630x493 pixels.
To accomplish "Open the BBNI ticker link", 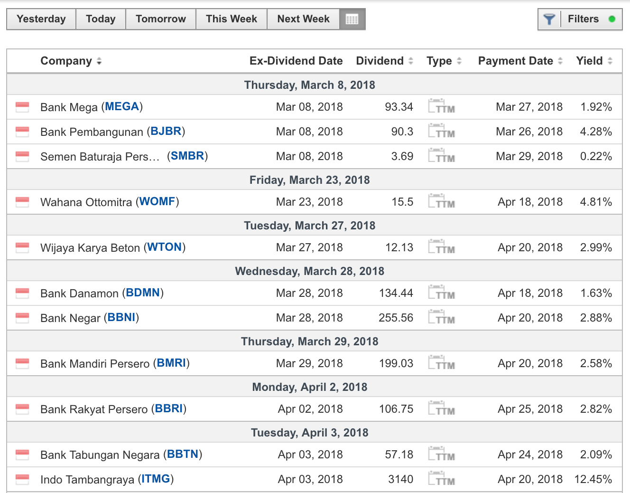I will [x=121, y=317].
